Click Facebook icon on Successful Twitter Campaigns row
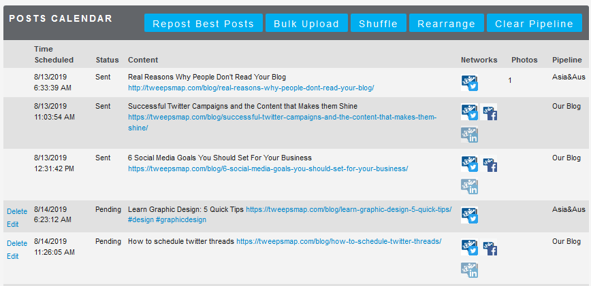Viewport: 591px width, 286px height. pos(489,112)
